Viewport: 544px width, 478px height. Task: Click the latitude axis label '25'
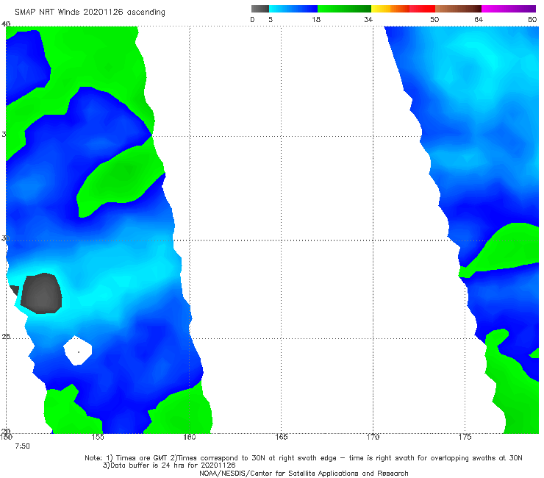click(x=6, y=337)
